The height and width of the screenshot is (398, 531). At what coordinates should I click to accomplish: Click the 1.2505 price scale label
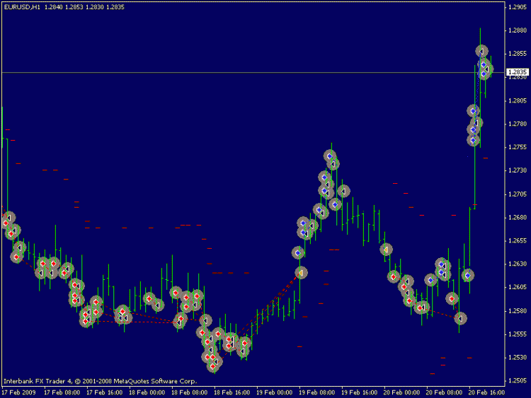(x=518, y=381)
